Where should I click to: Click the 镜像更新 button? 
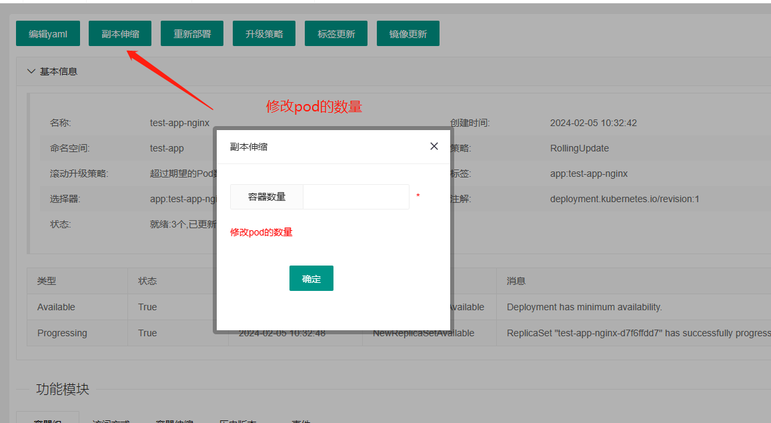tap(408, 33)
